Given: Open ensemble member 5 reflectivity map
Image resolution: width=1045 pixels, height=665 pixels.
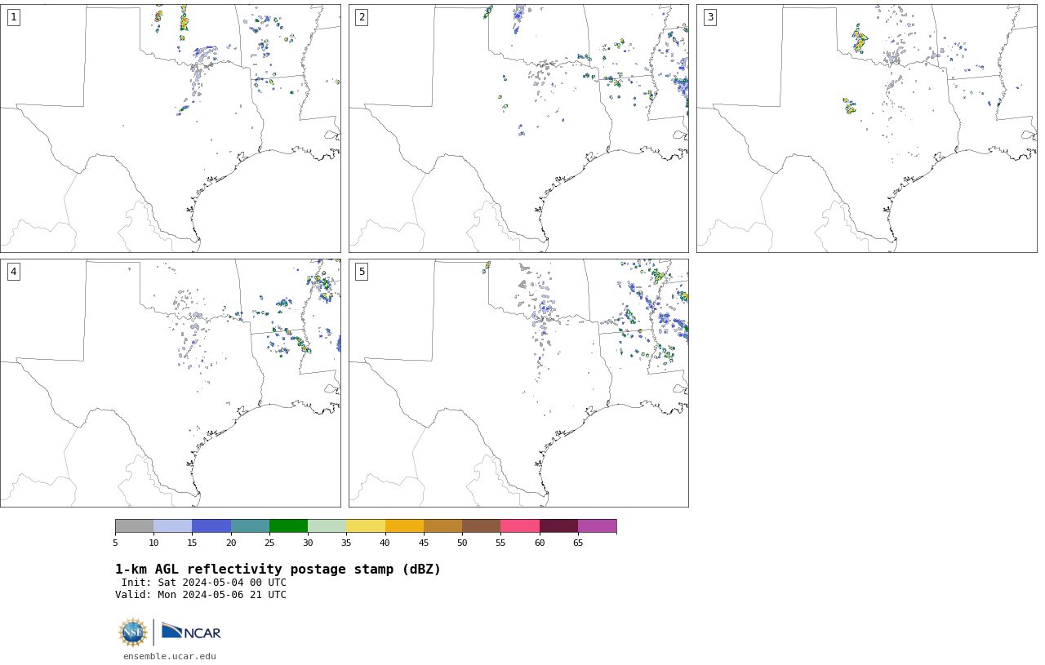Looking at the screenshot, I should click(518, 383).
